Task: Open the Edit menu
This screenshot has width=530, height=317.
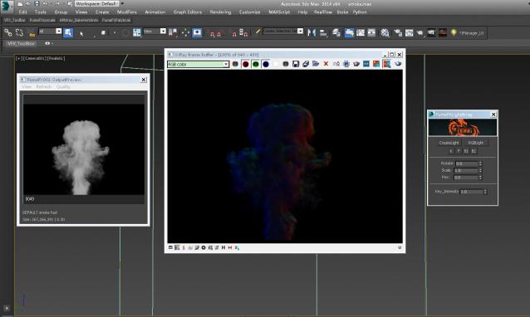Action: tap(22, 12)
